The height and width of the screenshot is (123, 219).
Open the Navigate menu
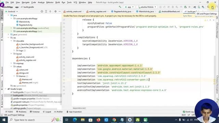[x=26, y=2]
